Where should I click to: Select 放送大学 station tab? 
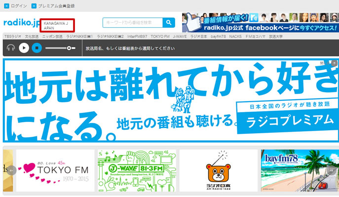click(x=276, y=37)
